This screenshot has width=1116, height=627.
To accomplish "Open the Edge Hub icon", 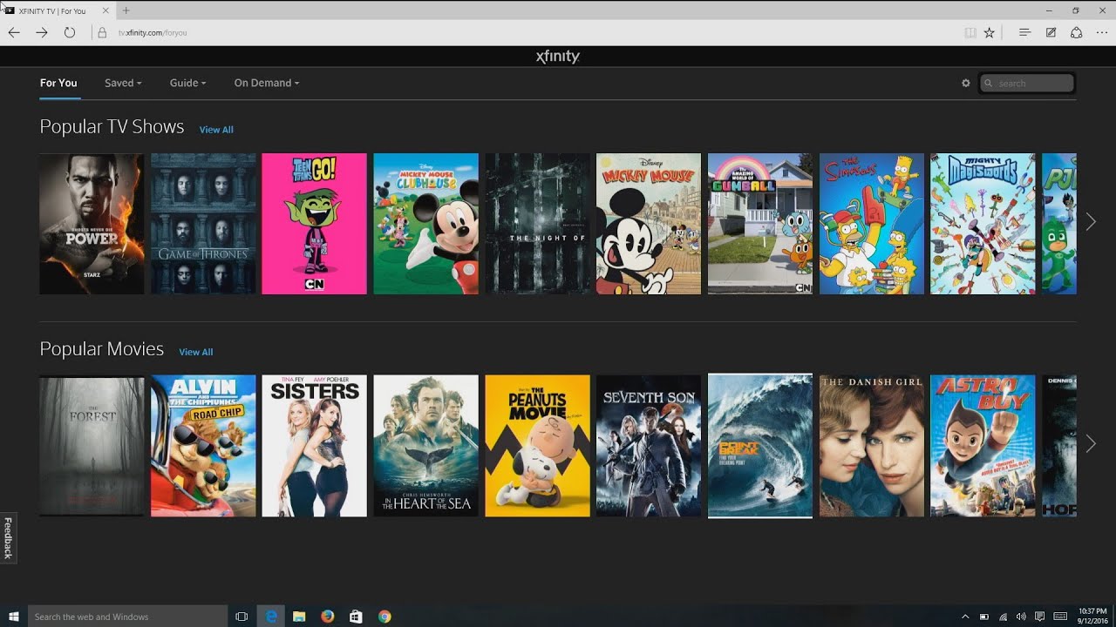I will coord(1025,32).
